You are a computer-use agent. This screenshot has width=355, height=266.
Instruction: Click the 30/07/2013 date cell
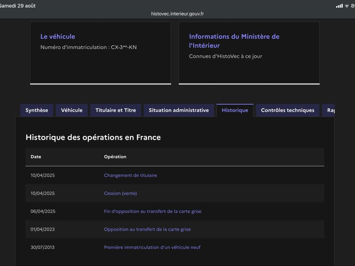pyautogui.click(x=43, y=247)
